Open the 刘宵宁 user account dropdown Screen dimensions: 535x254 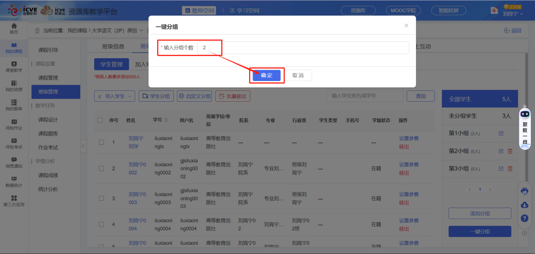pos(513,14)
